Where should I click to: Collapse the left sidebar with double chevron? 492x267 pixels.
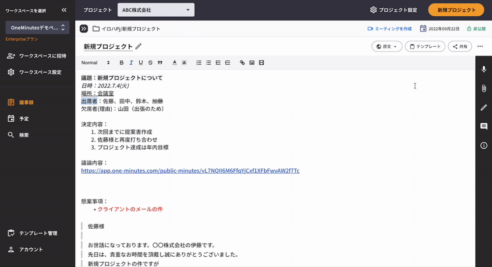coord(64,10)
